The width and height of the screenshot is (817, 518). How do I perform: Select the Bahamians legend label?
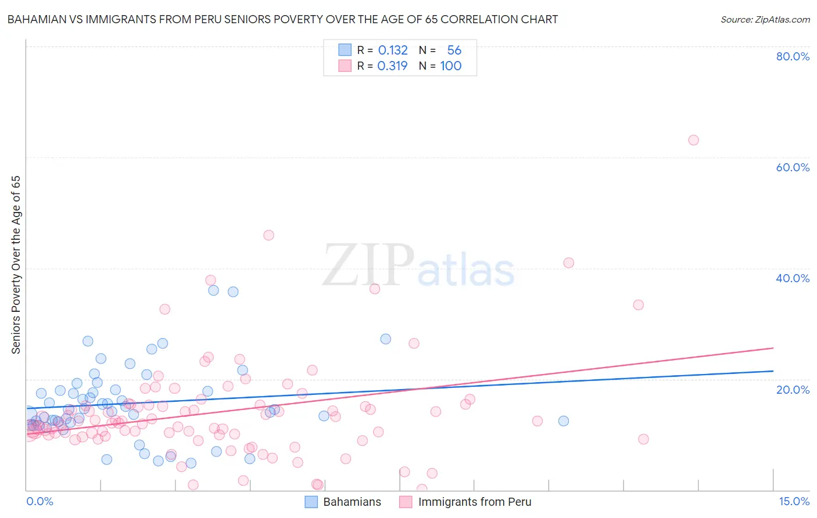(x=352, y=502)
